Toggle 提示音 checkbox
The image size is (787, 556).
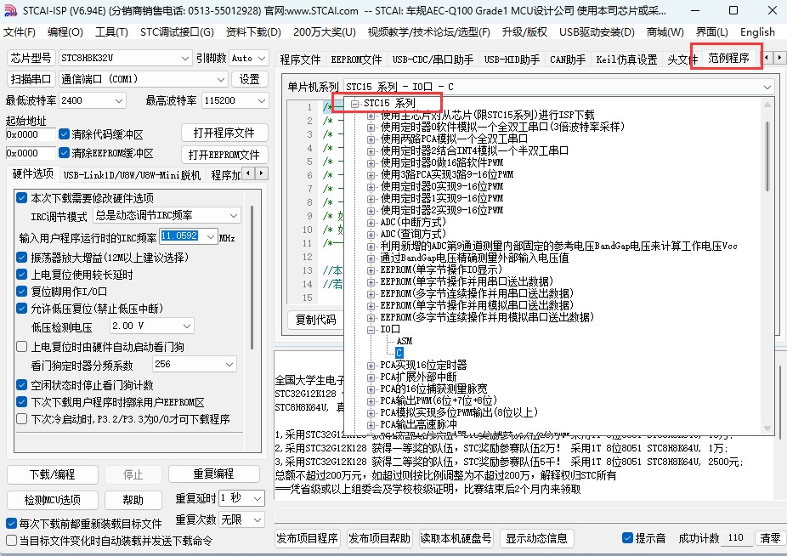point(627,538)
